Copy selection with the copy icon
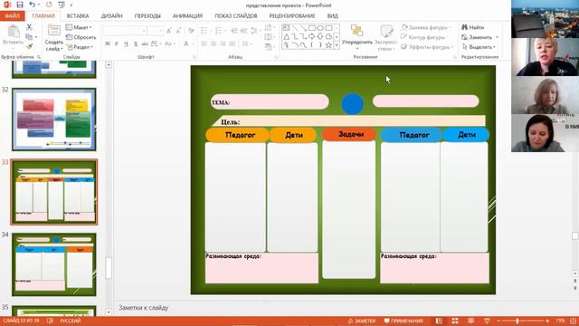The image size is (579, 326). (29, 37)
